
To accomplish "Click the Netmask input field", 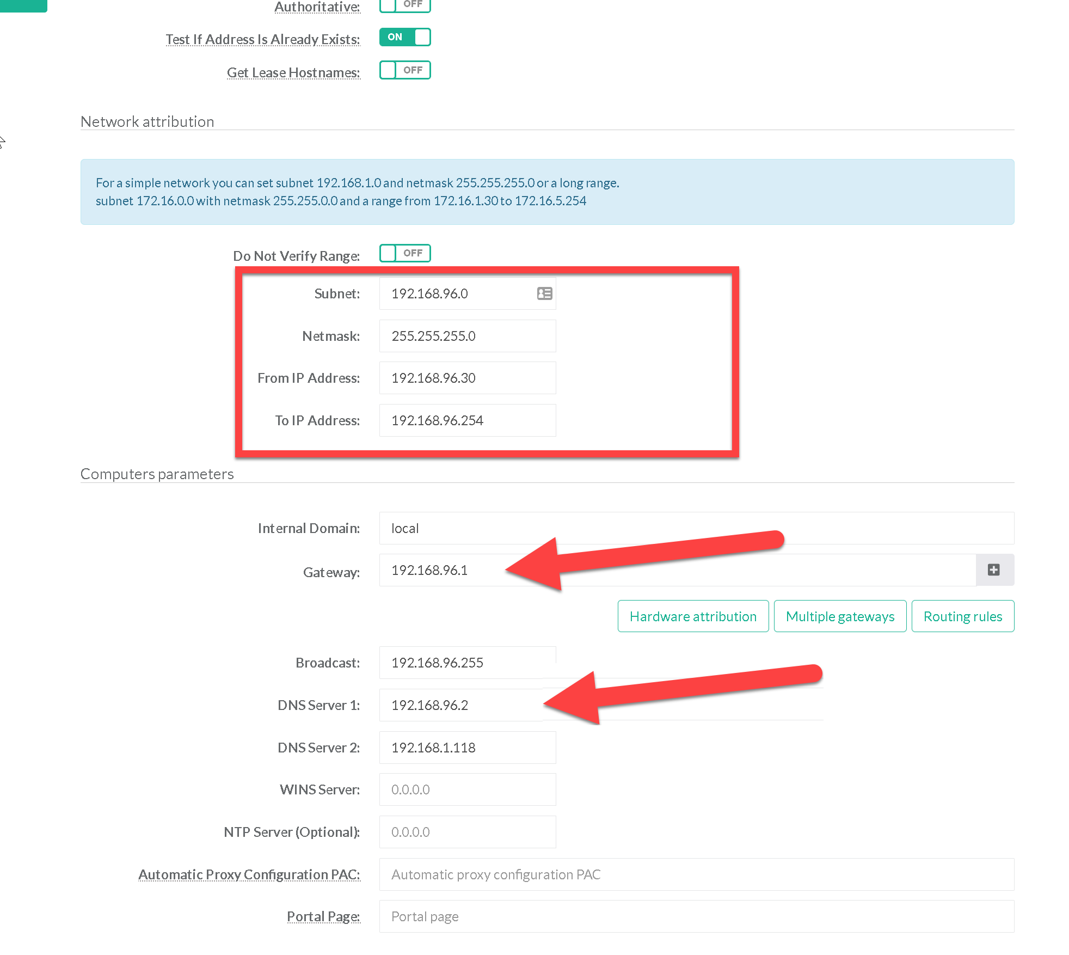I will pyautogui.click(x=467, y=336).
